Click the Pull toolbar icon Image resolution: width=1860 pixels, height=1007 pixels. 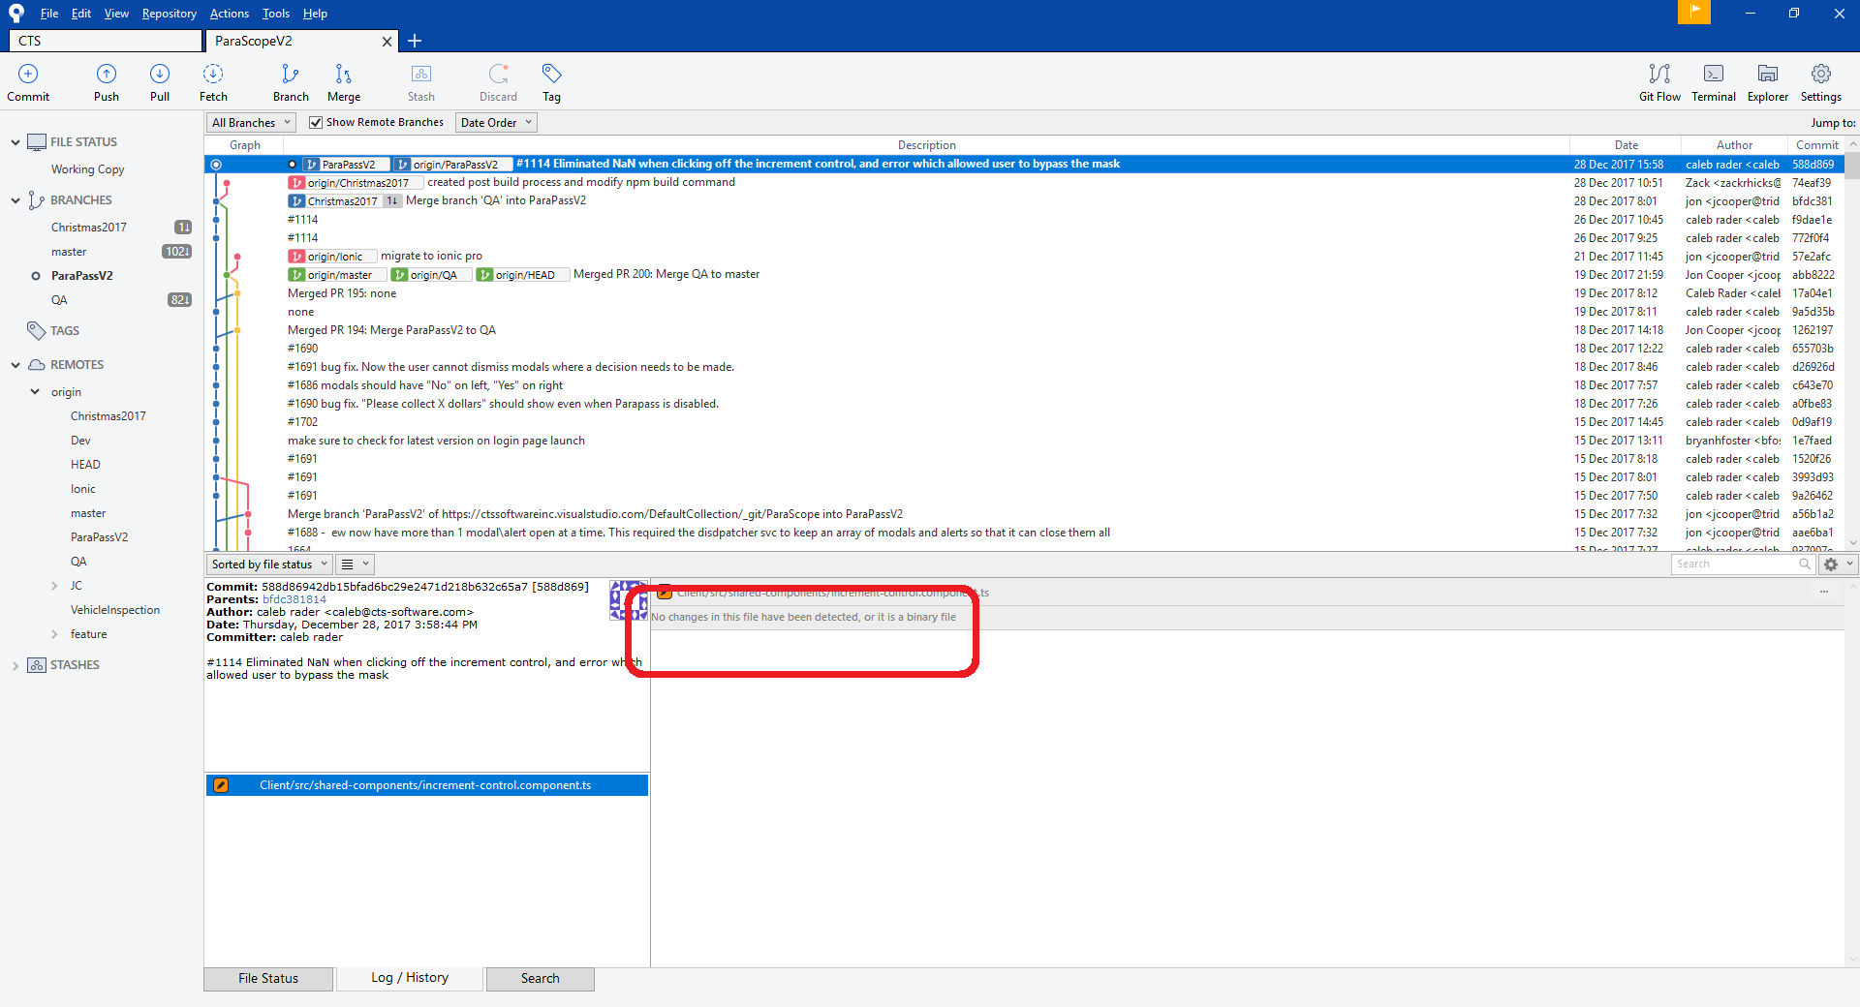160,83
